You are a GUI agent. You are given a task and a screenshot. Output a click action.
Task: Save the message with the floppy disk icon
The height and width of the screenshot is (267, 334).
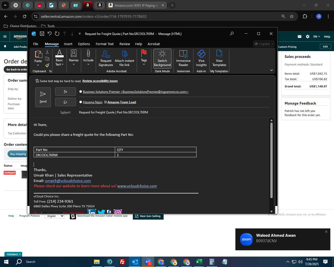(x=42, y=34)
